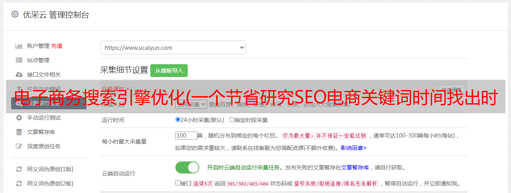Click the highlighted 连续5次 text

[x=203, y=184]
